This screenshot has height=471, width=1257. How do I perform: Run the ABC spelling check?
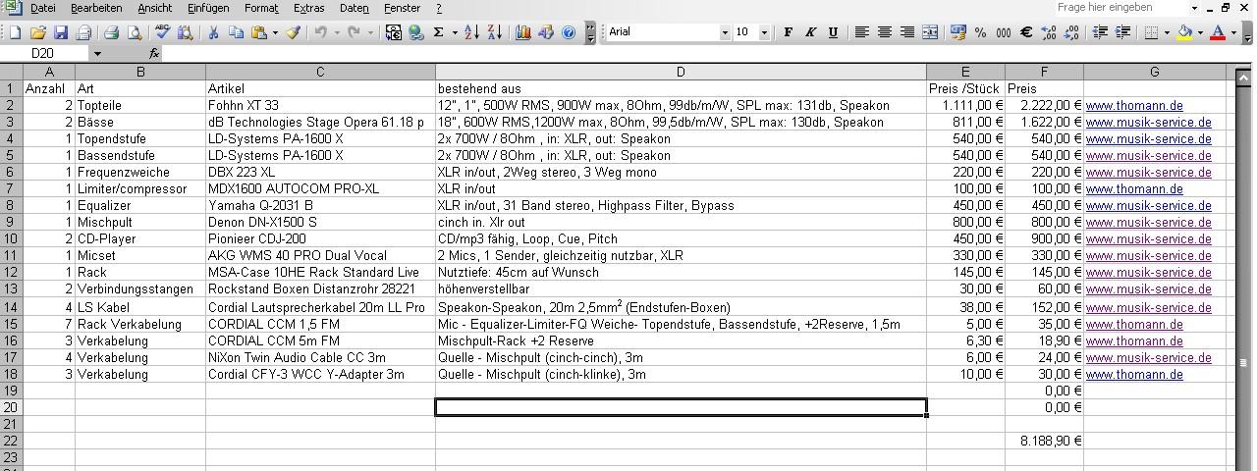click(x=162, y=32)
